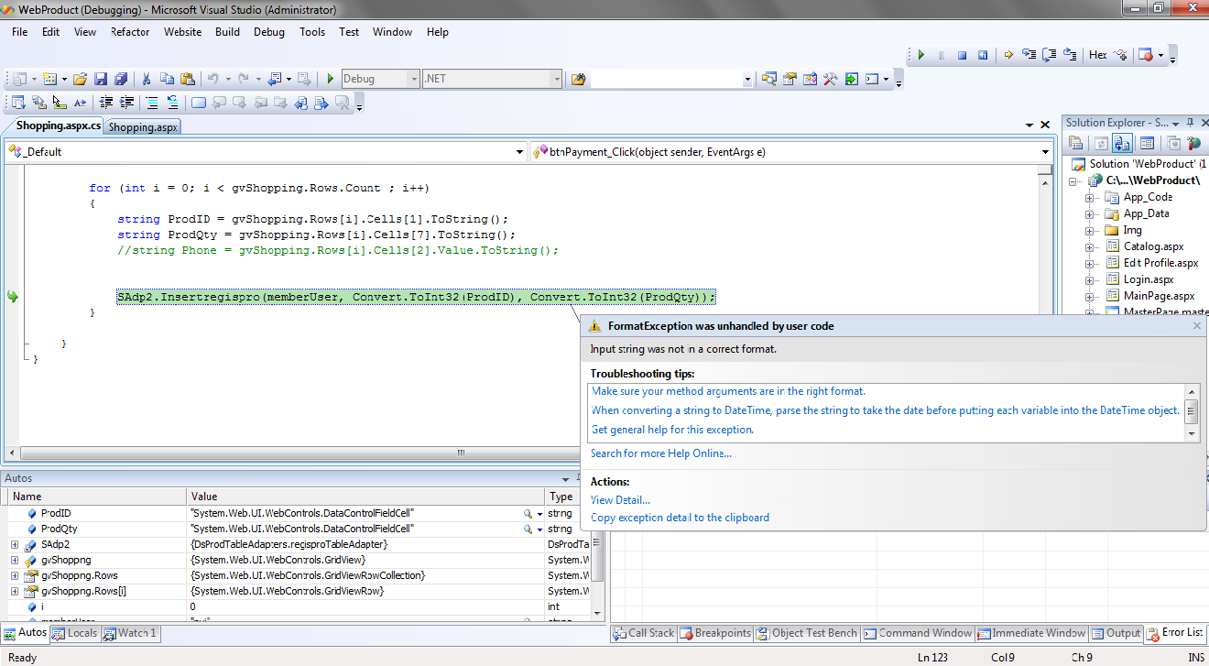Switch to the Locals tab
The width and height of the screenshot is (1209, 666).
pyautogui.click(x=74, y=633)
